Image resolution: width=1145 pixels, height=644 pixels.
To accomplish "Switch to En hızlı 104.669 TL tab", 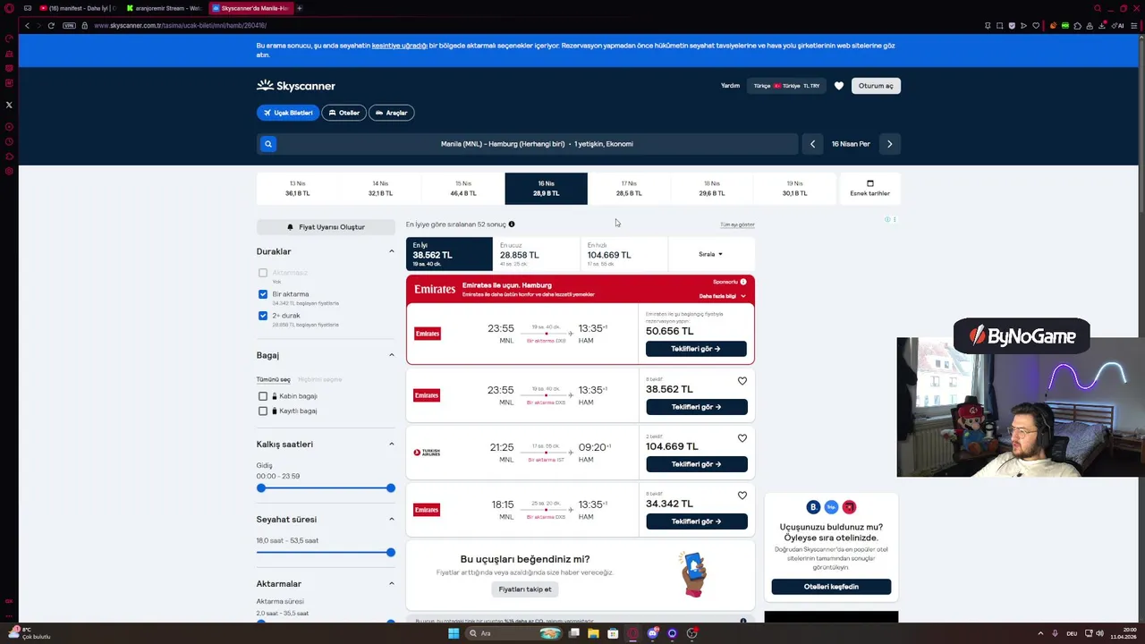I will (623, 254).
